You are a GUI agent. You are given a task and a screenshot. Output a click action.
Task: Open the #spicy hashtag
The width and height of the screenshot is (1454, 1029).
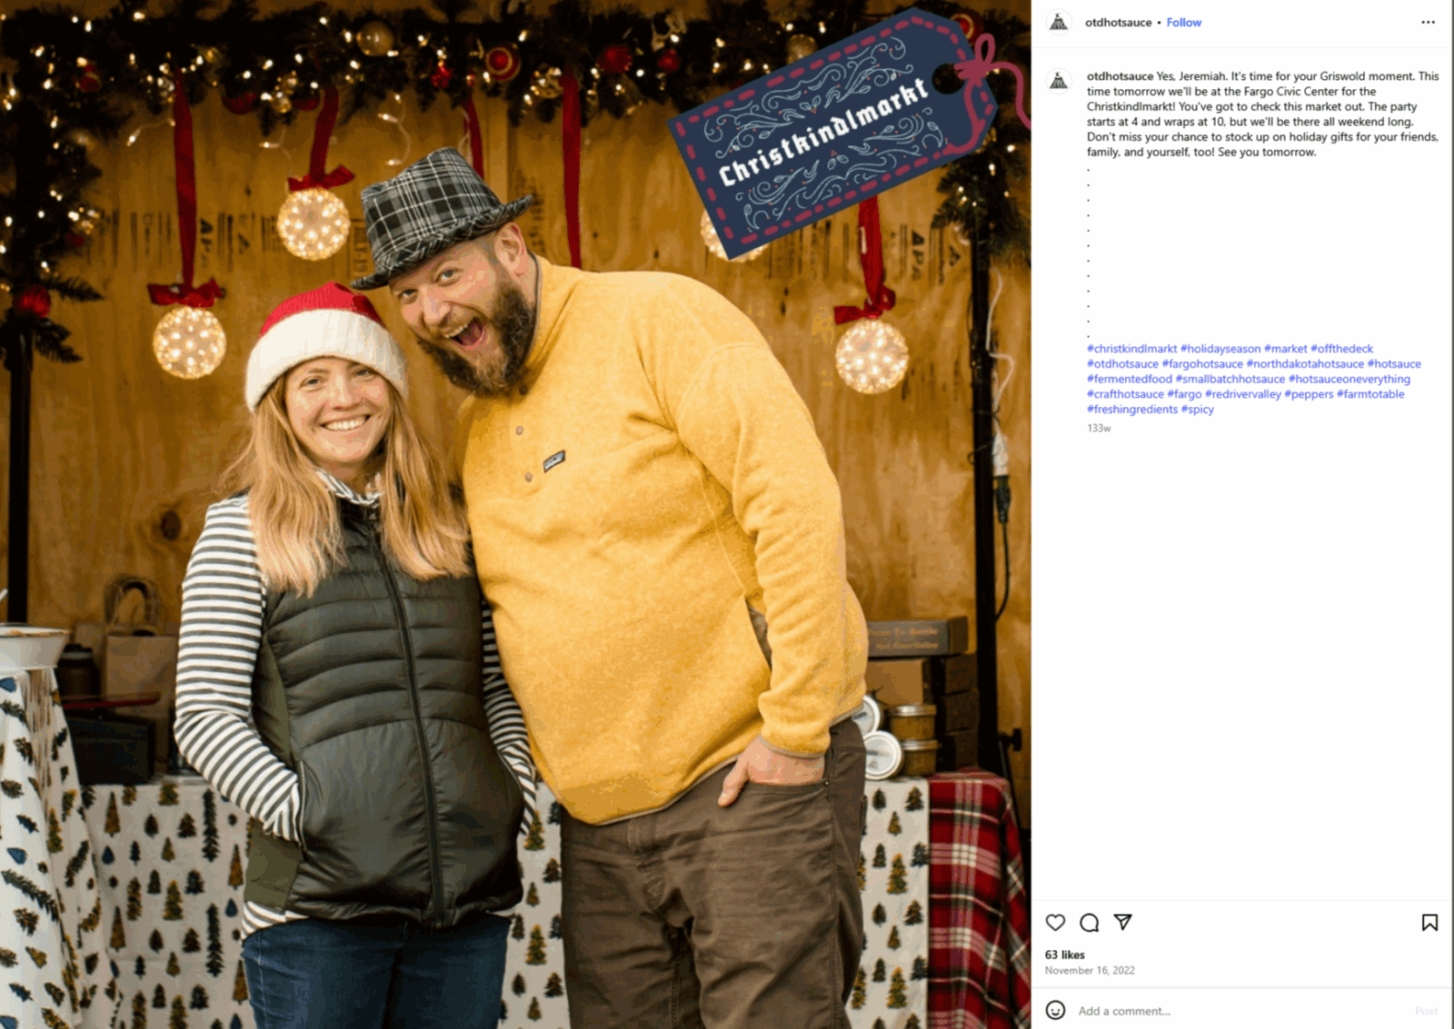[1197, 410]
